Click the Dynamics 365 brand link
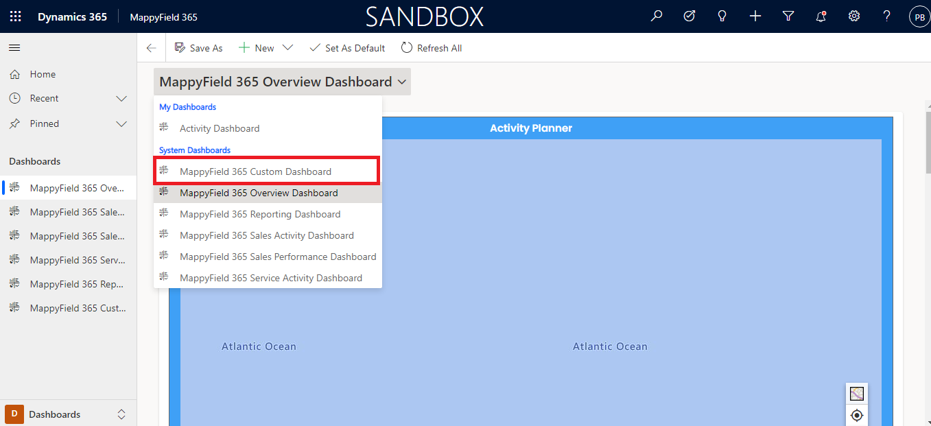The width and height of the screenshot is (931, 426). click(72, 16)
